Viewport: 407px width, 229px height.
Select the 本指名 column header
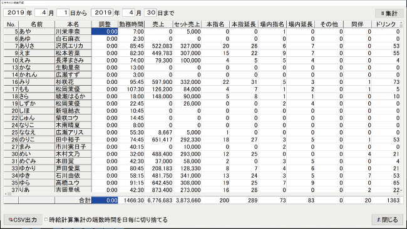coord(215,24)
